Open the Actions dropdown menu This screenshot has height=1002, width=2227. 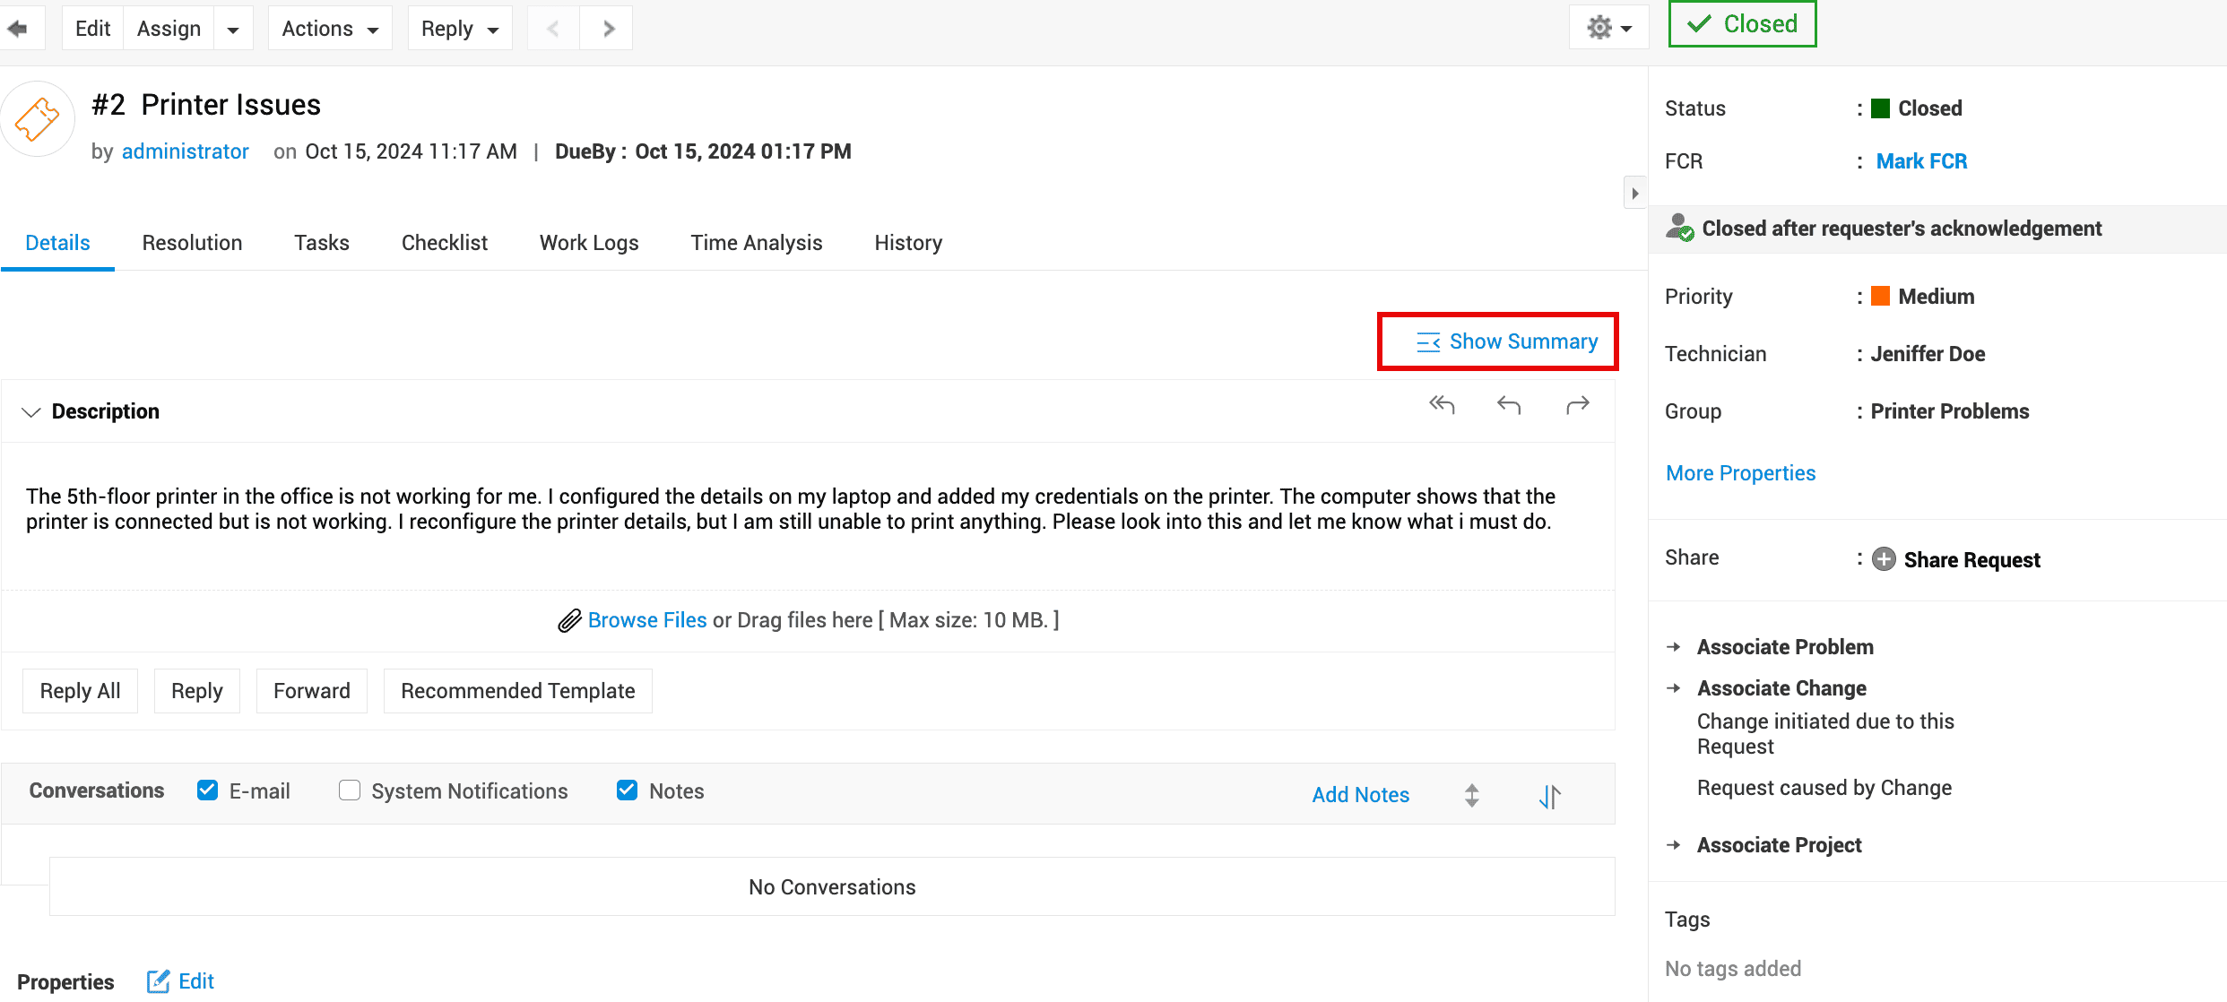click(x=329, y=29)
